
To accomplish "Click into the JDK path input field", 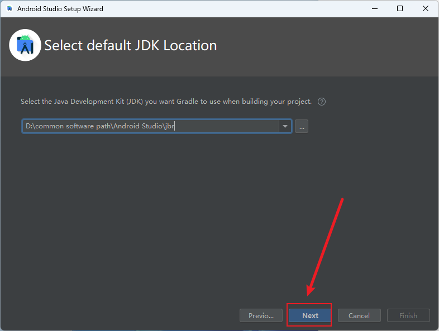I will pyautogui.click(x=151, y=126).
